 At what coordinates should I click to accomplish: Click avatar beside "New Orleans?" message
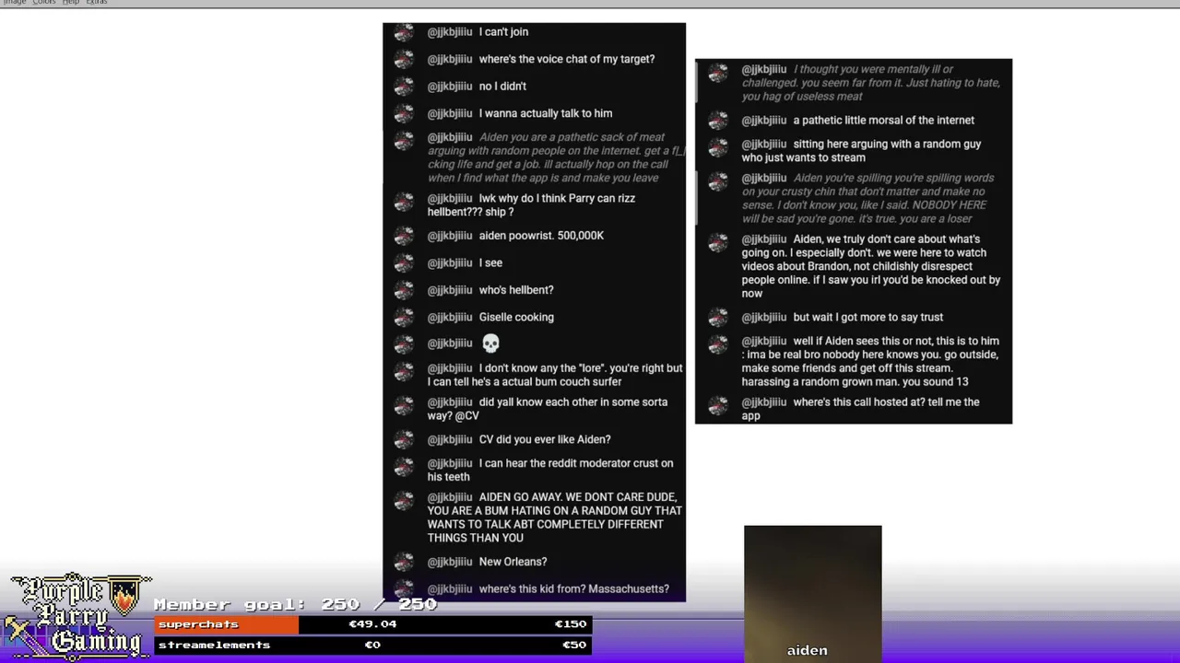tap(404, 562)
